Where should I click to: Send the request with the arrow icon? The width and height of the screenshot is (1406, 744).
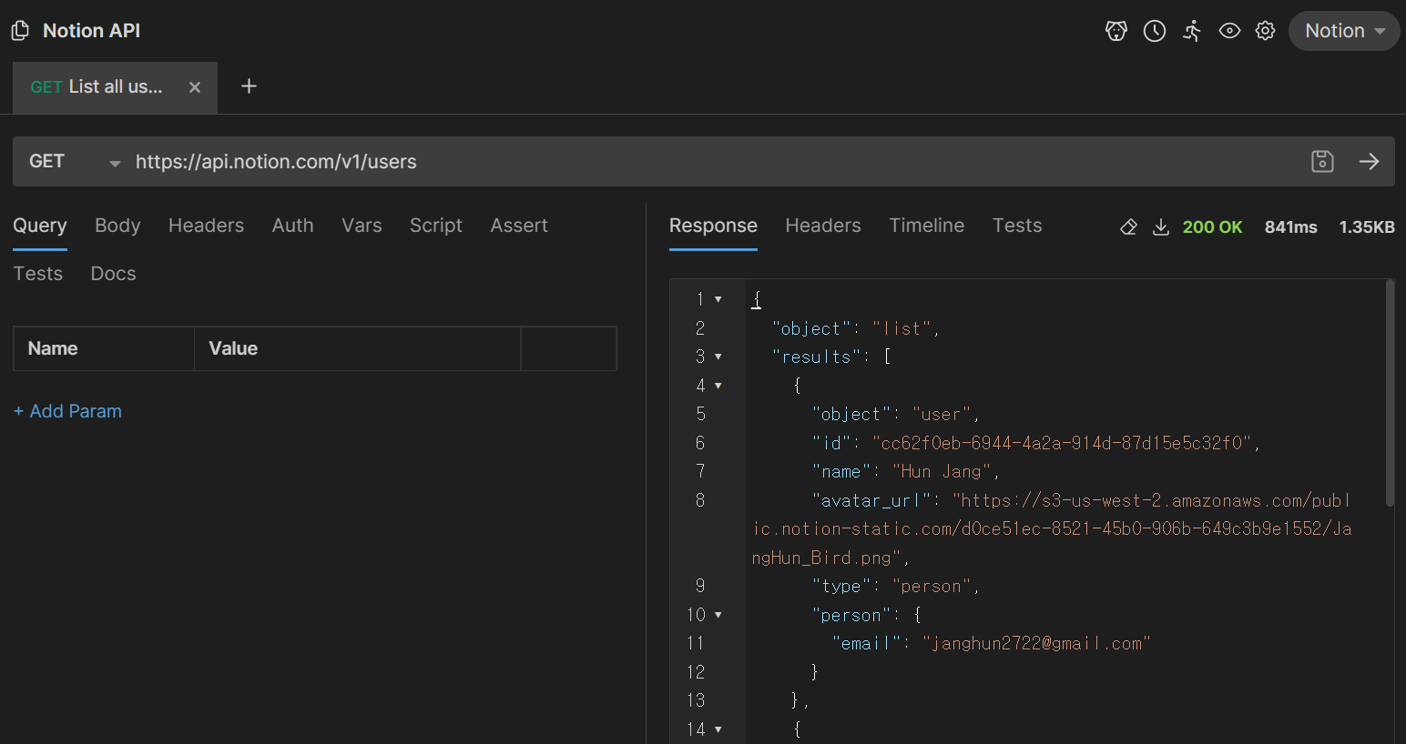tap(1369, 162)
